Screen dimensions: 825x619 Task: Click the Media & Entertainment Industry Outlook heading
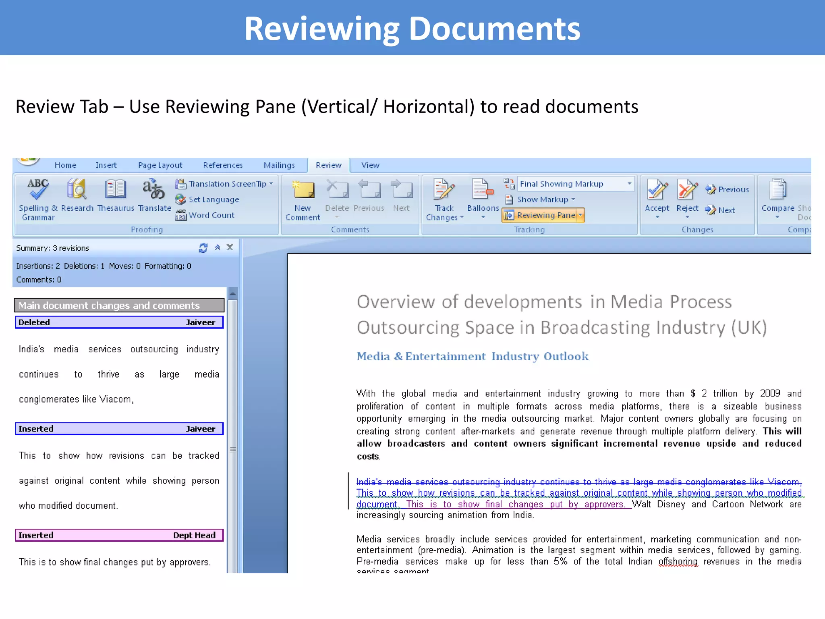click(473, 356)
